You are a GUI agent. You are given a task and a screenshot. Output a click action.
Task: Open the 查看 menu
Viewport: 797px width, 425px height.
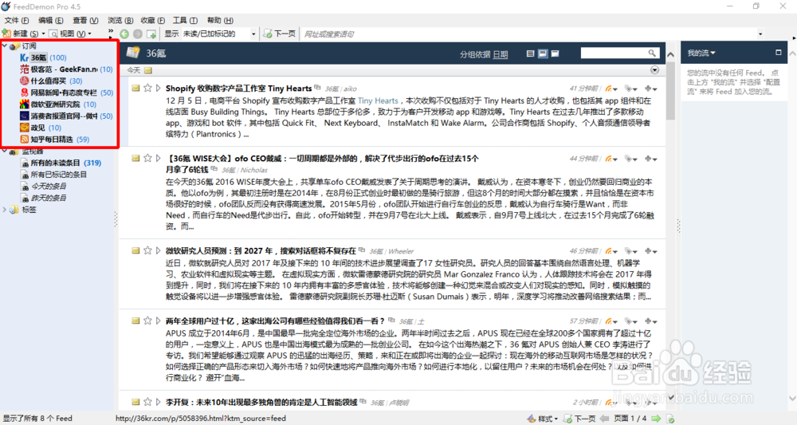click(85, 21)
